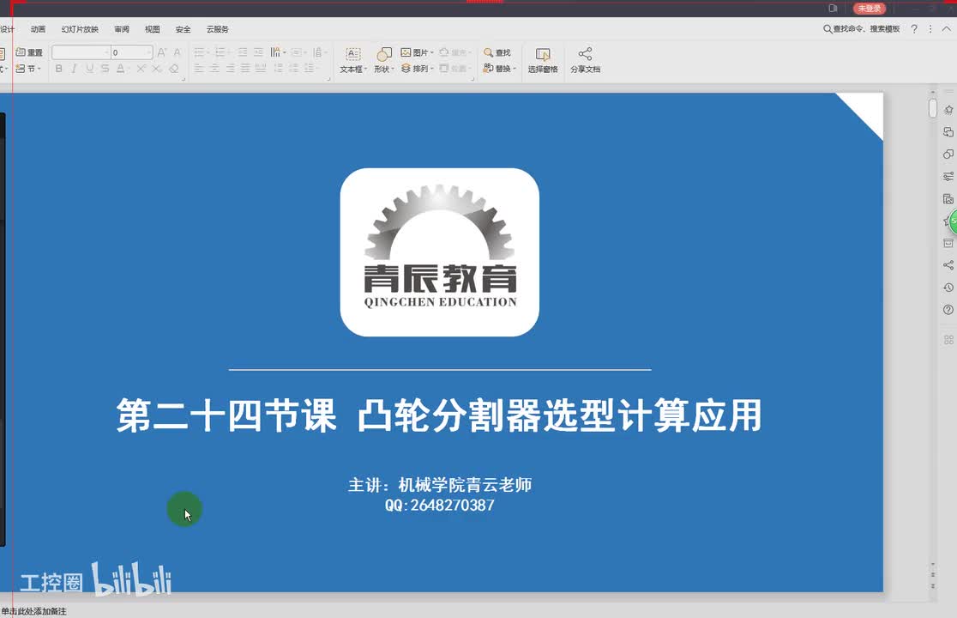Toggle align right paragraph
The height and width of the screenshot is (618, 957).
(x=230, y=69)
